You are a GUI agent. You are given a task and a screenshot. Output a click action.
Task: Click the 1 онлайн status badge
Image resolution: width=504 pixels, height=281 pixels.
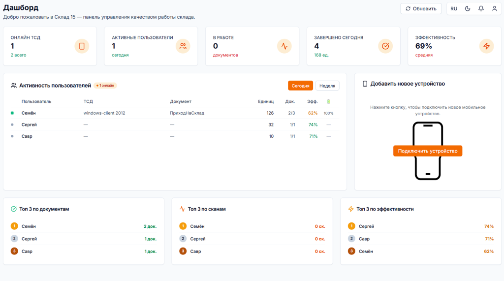point(105,86)
